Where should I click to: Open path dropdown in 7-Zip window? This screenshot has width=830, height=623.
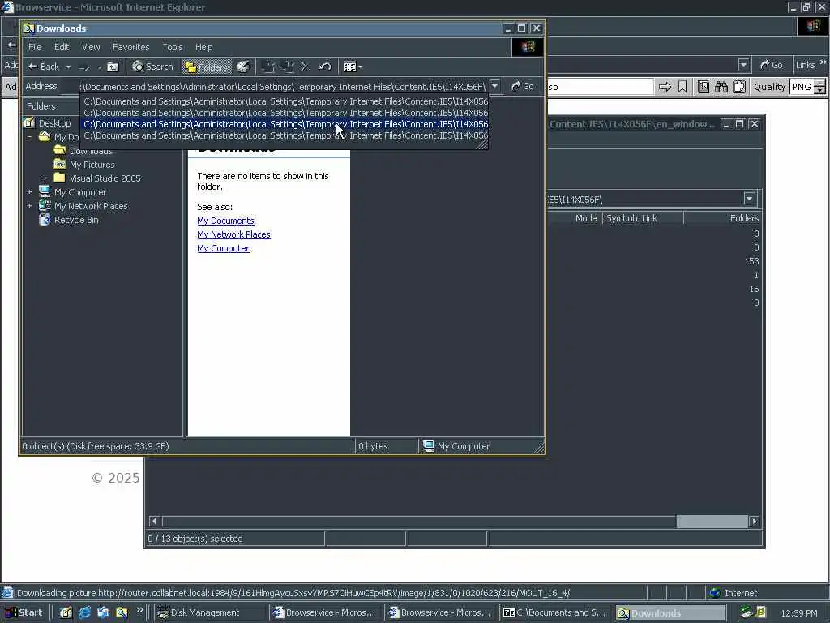tap(749, 200)
